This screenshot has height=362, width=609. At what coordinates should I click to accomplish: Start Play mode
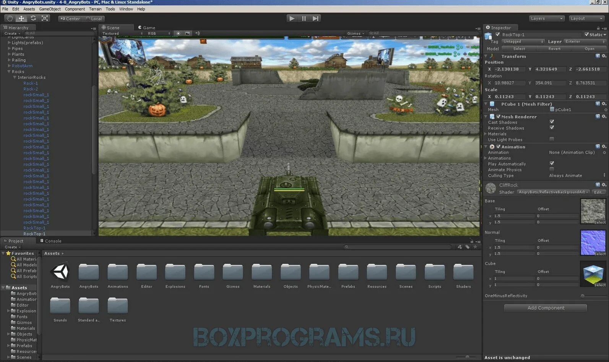point(292,18)
